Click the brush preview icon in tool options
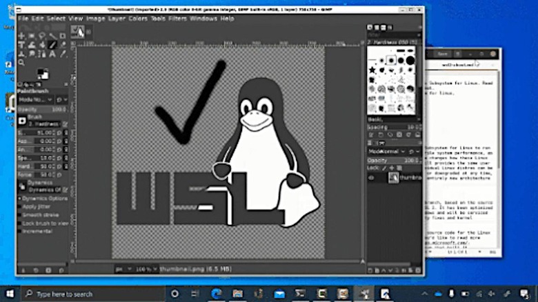This screenshot has width=538, height=302. 22,121
